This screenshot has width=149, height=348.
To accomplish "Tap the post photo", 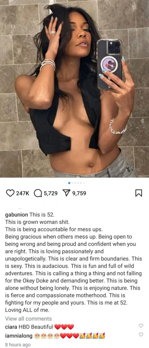I will pos(74,89).
